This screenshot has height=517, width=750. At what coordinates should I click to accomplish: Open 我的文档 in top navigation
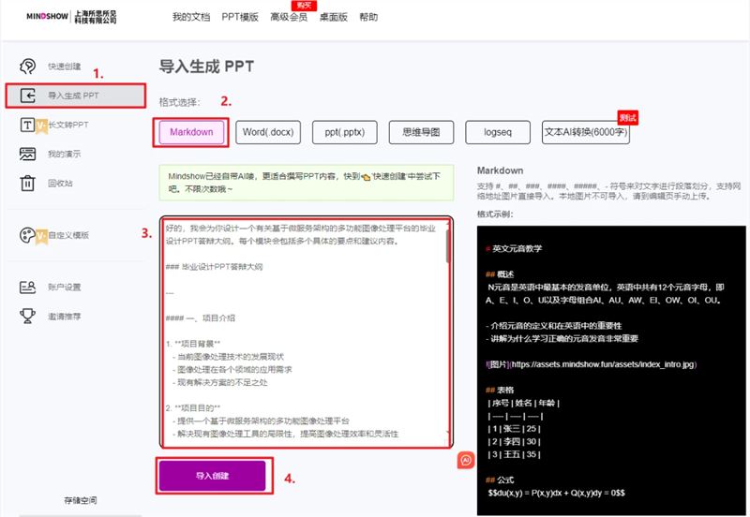click(191, 17)
